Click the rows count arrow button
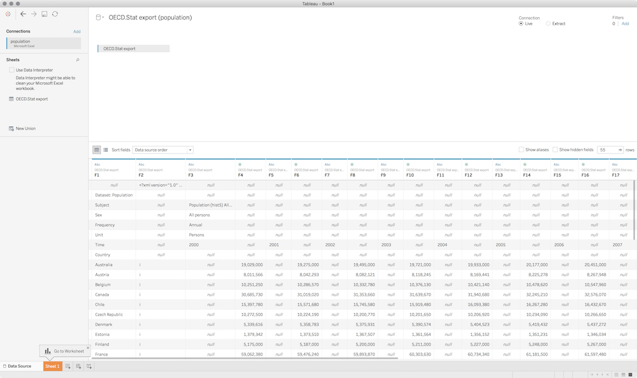 coord(620,150)
